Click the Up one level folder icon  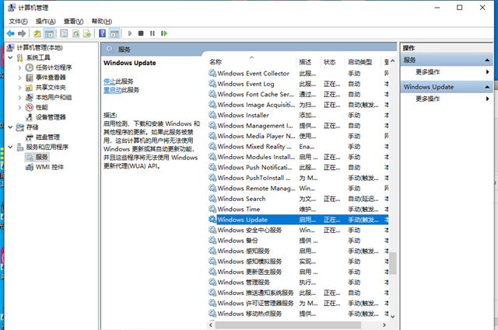click(x=37, y=33)
